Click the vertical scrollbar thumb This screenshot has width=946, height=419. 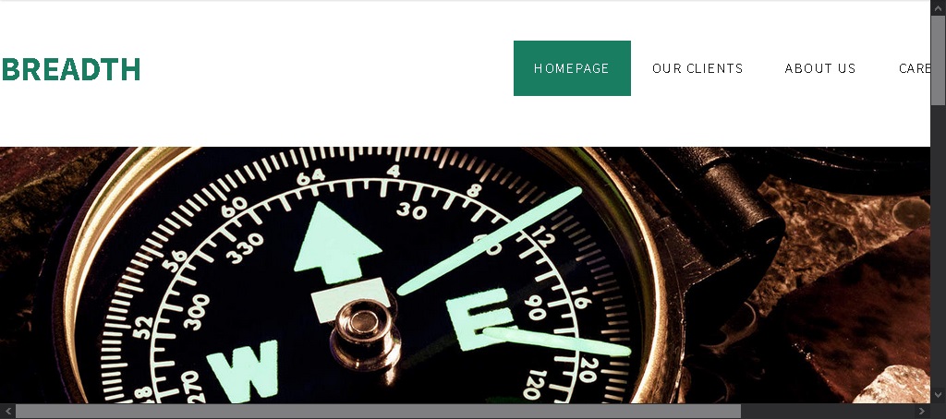point(939,60)
